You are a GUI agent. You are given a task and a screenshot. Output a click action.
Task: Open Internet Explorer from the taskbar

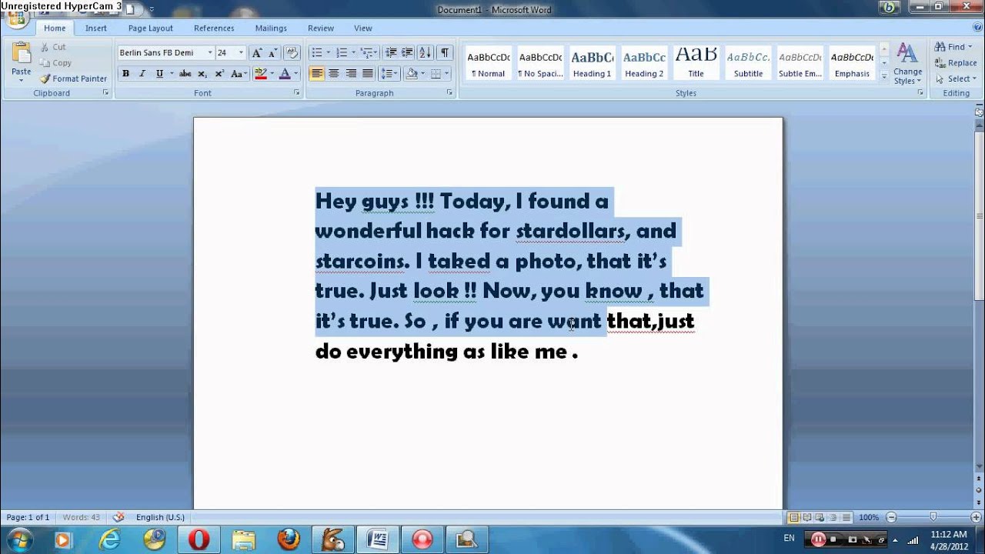click(110, 539)
